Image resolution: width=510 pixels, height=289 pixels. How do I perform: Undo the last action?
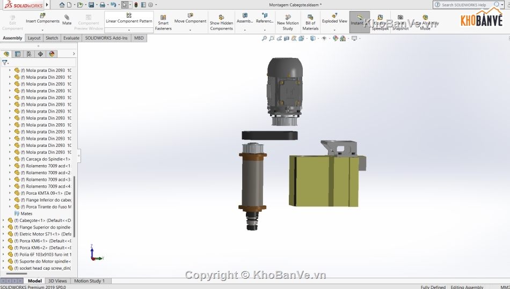coord(113,5)
